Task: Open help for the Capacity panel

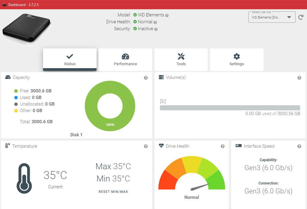Action: [146, 78]
